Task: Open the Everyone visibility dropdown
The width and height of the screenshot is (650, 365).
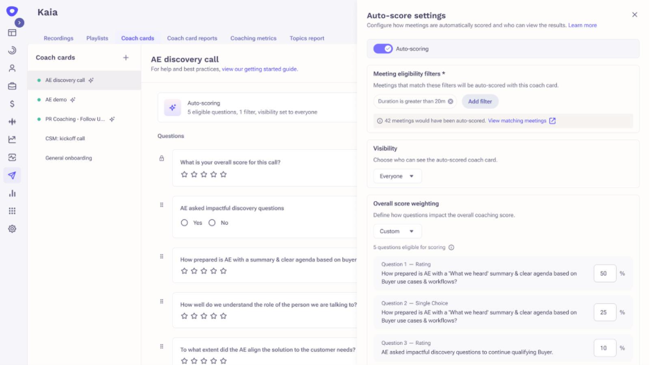Action: (x=397, y=176)
